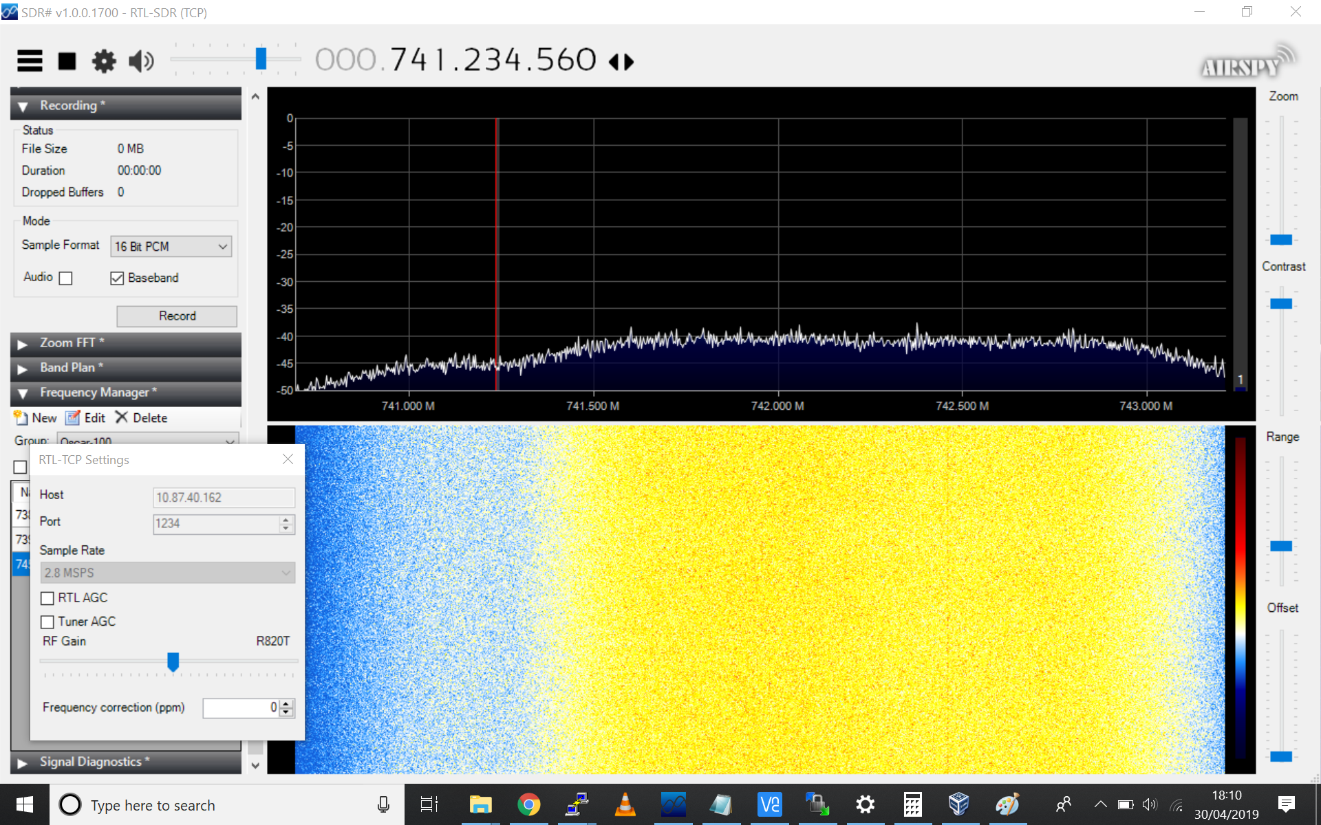This screenshot has height=825, width=1321.
Task: Adjust the Offset slider
Action: click(x=1281, y=756)
